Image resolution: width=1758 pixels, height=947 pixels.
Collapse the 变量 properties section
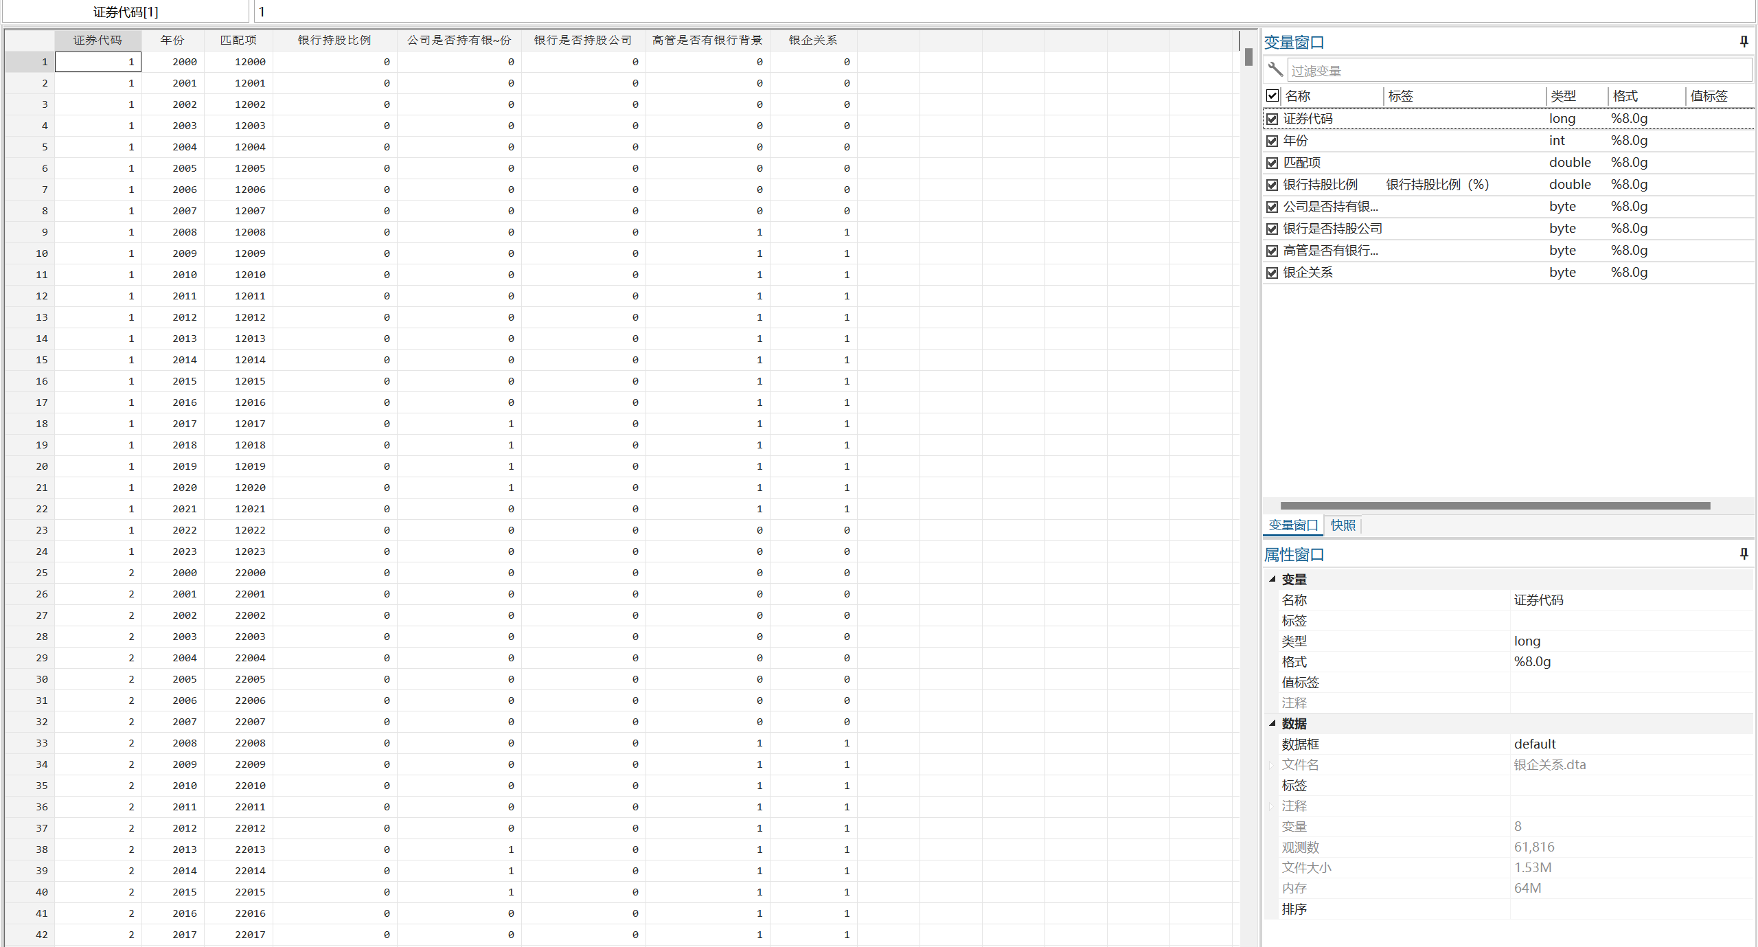[1272, 579]
